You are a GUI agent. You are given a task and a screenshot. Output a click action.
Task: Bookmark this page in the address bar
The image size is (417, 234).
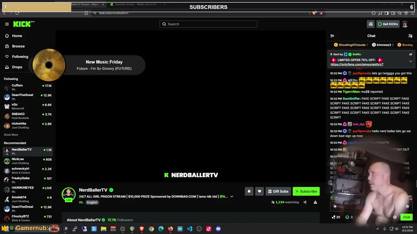pyautogui.click(x=86, y=13)
